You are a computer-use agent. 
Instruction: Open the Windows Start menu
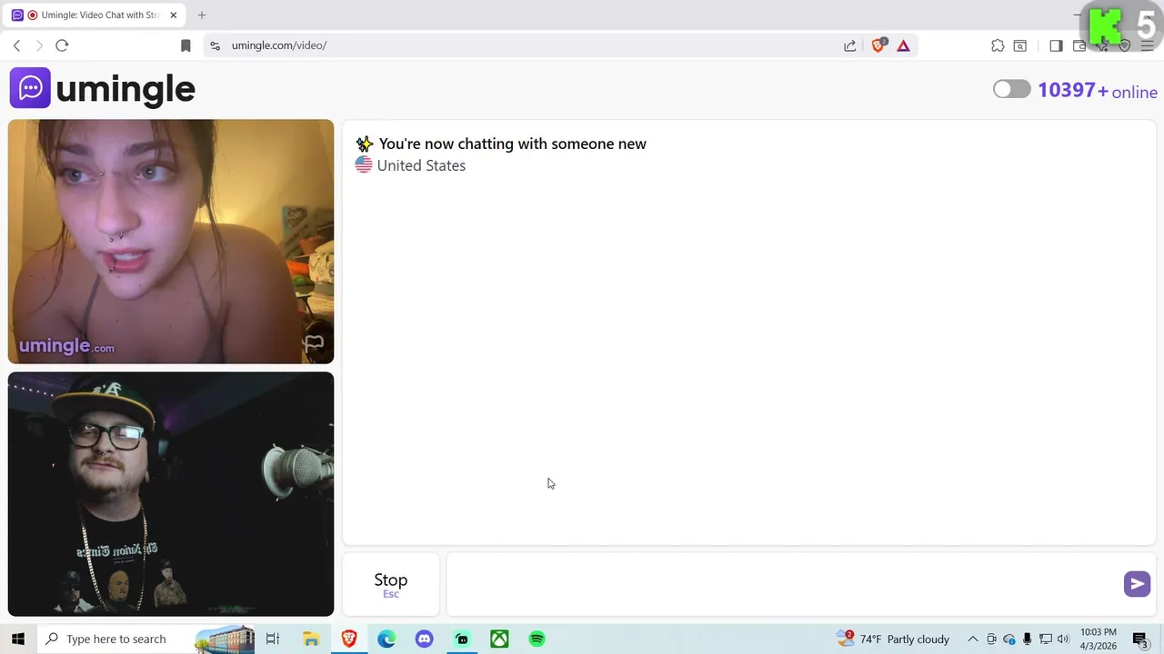pos(18,639)
